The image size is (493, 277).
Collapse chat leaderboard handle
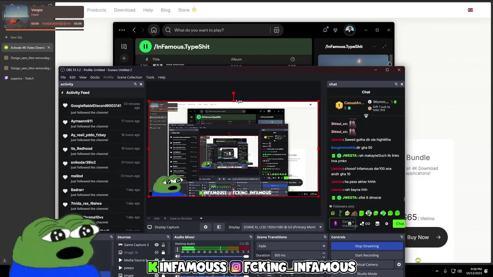click(366, 116)
